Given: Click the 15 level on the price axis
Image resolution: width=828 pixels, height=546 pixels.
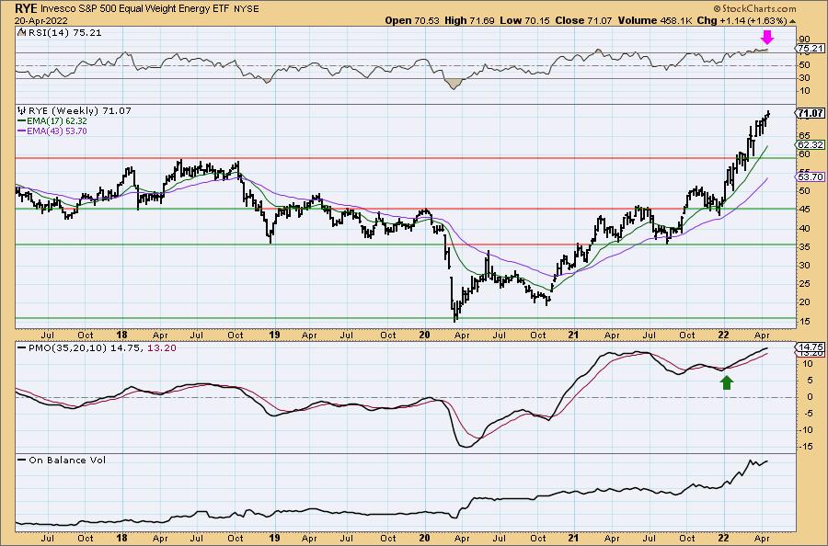Looking at the screenshot, I should (805, 322).
